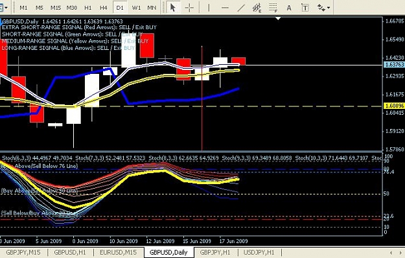Switch chart to M1 timeframe
405x258 pixels.
[23, 8]
